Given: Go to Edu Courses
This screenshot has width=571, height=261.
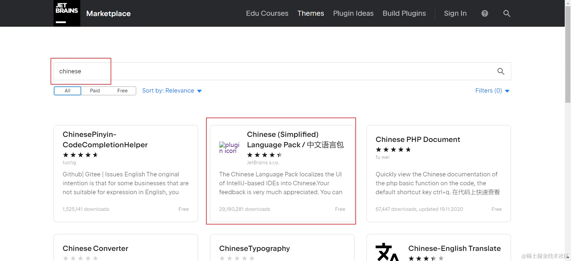Looking at the screenshot, I should [x=267, y=13].
